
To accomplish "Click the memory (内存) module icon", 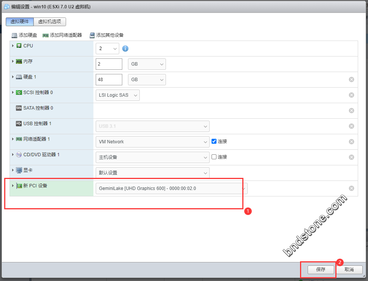I will (19, 61).
